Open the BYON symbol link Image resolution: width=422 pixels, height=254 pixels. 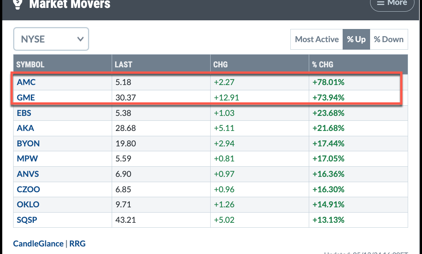tap(28, 143)
